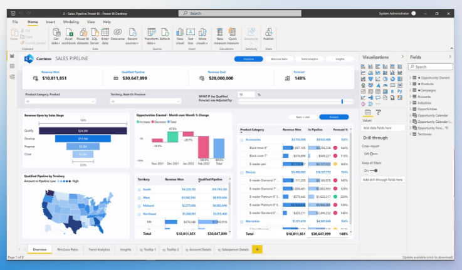This screenshot has height=270, width=462.
Task: Connect to SQL Server icon
Action: (95, 33)
